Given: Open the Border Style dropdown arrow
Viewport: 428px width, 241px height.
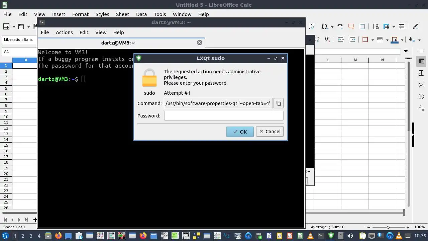Looking at the screenshot, I should pyautogui.click(x=387, y=39).
